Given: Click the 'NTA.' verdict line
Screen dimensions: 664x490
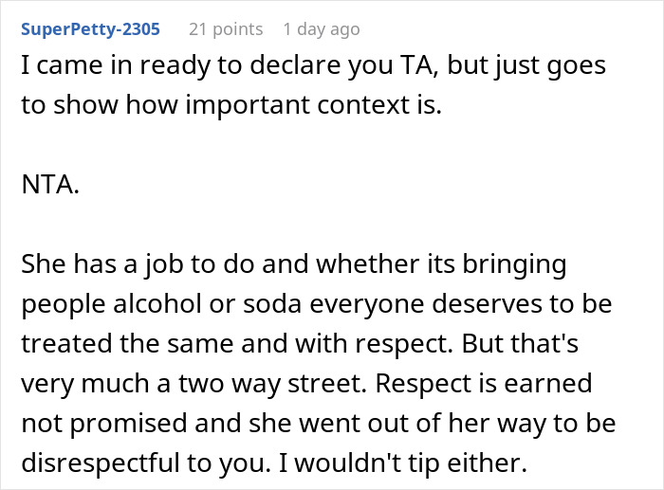Looking at the screenshot, I should [x=49, y=186].
